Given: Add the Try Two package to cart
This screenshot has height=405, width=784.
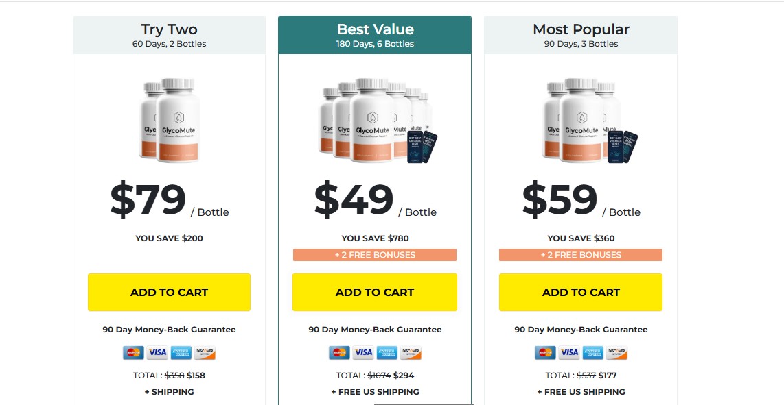Looking at the screenshot, I should point(169,292).
